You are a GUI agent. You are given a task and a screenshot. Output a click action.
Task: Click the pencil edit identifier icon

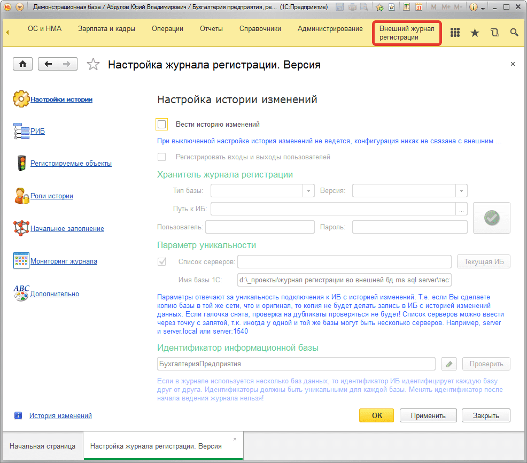[x=449, y=364]
